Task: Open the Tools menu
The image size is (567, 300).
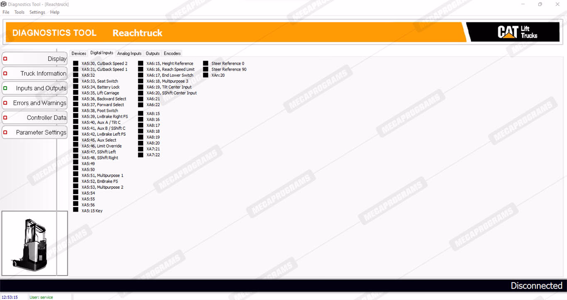Action: click(20, 12)
